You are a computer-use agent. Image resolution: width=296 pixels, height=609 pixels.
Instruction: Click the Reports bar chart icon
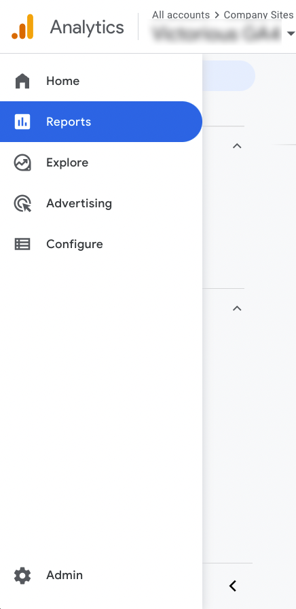click(x=22, y=122)
